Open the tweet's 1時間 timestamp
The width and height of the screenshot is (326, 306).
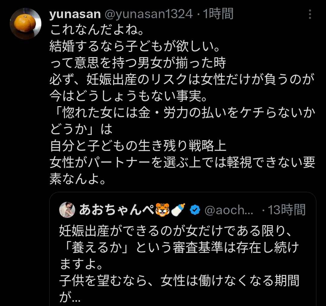point(218,14)
